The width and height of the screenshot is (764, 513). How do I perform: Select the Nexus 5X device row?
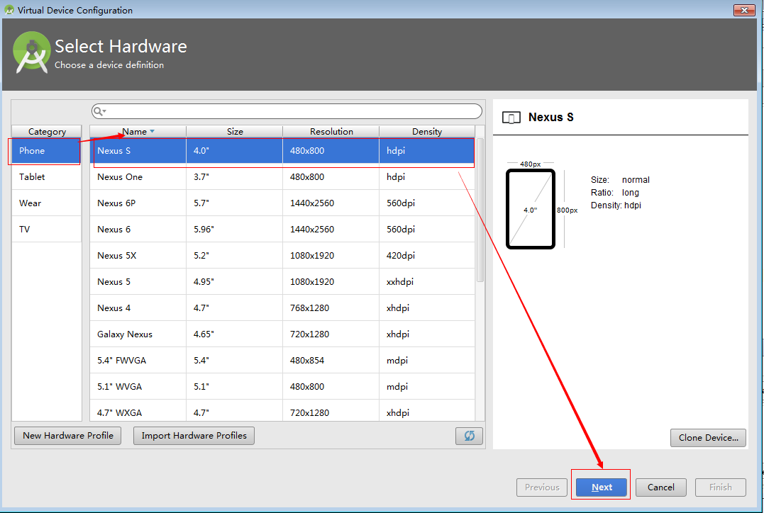click(282, 256)
